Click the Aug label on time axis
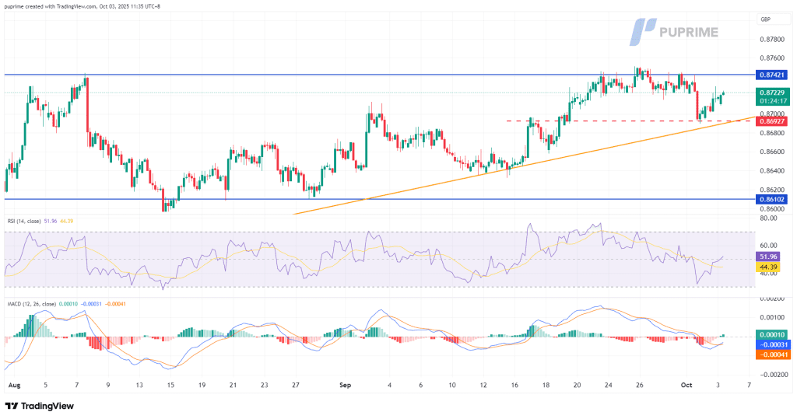 tap(12, 385)
